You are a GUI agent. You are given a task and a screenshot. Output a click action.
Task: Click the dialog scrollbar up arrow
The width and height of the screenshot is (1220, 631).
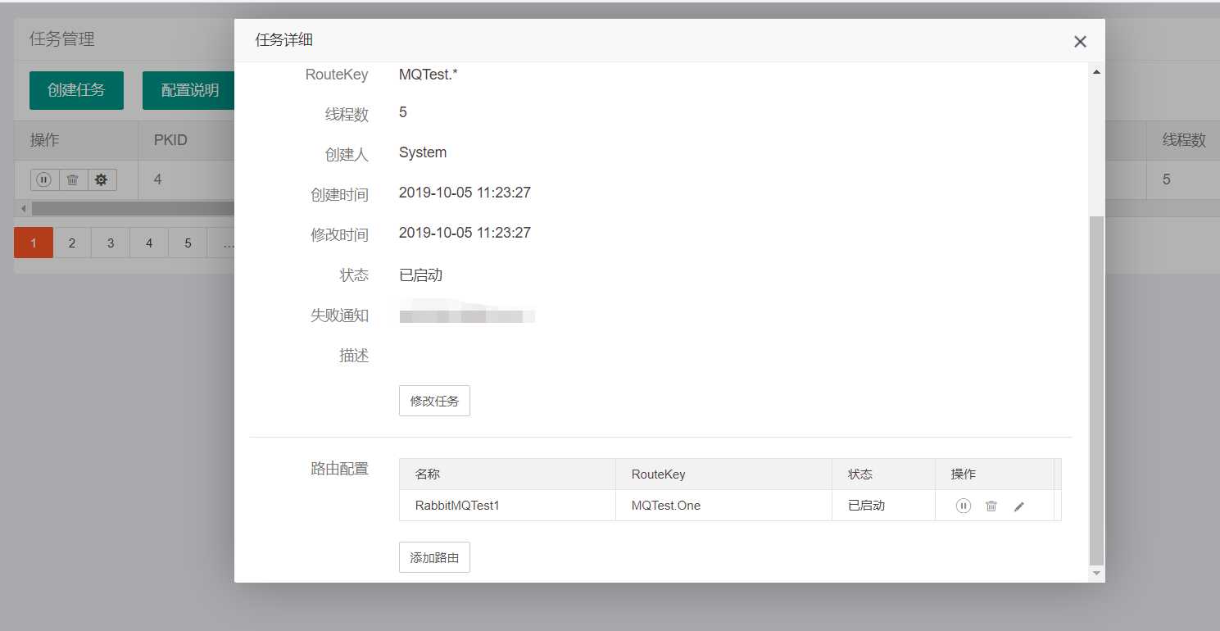point(1096,72)
